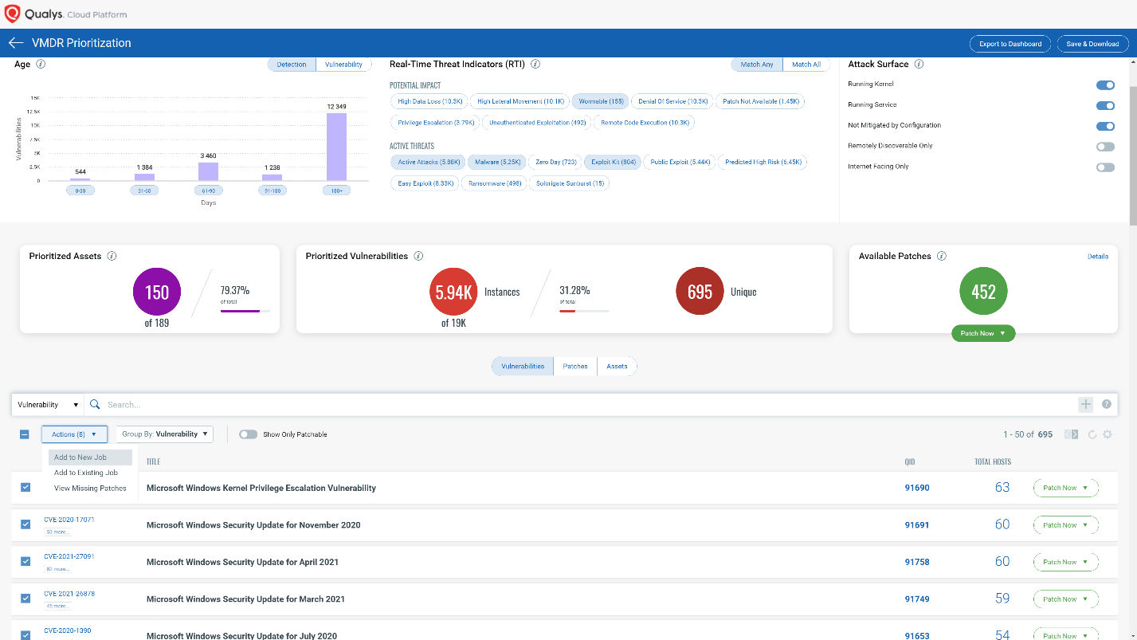
Task: Select the 180+ days age range
Action: coord(335,191)
